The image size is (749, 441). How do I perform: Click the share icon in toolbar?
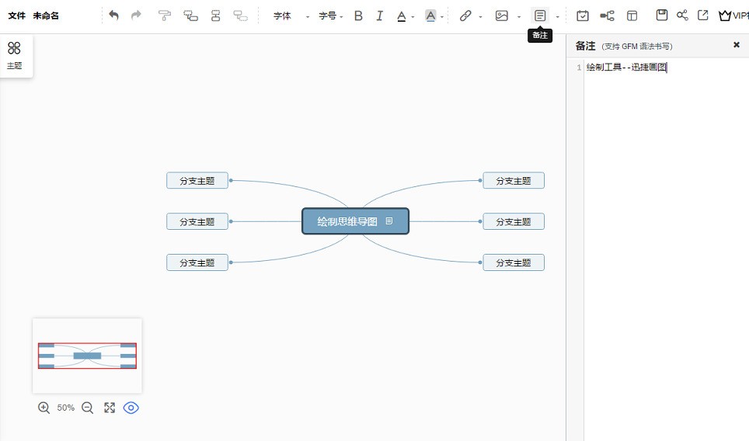(x=682, y=16)
